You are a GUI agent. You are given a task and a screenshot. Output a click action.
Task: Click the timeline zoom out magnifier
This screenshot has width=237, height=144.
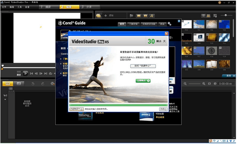click(x=185, y=84)
